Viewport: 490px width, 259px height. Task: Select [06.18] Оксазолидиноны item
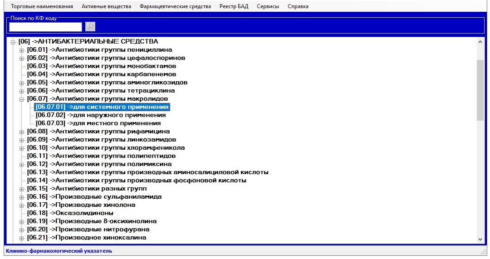(70, 213)
